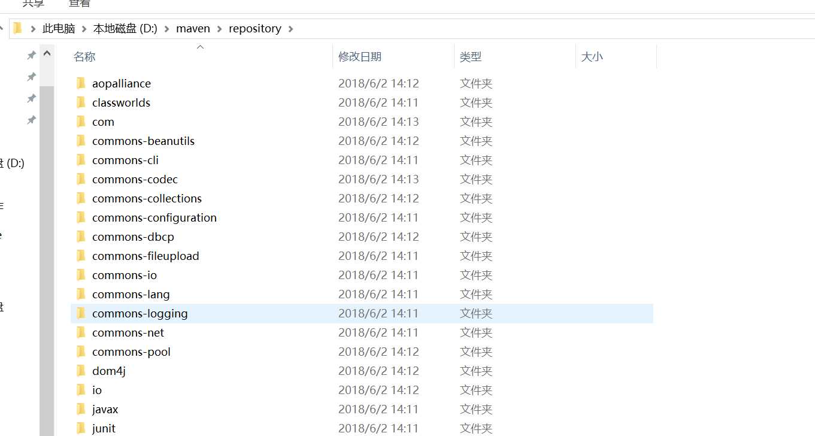The width and height of the screenshot is (815, 436).
Task: Click repository in the breadcrumb path
Action: pos(255,29)
